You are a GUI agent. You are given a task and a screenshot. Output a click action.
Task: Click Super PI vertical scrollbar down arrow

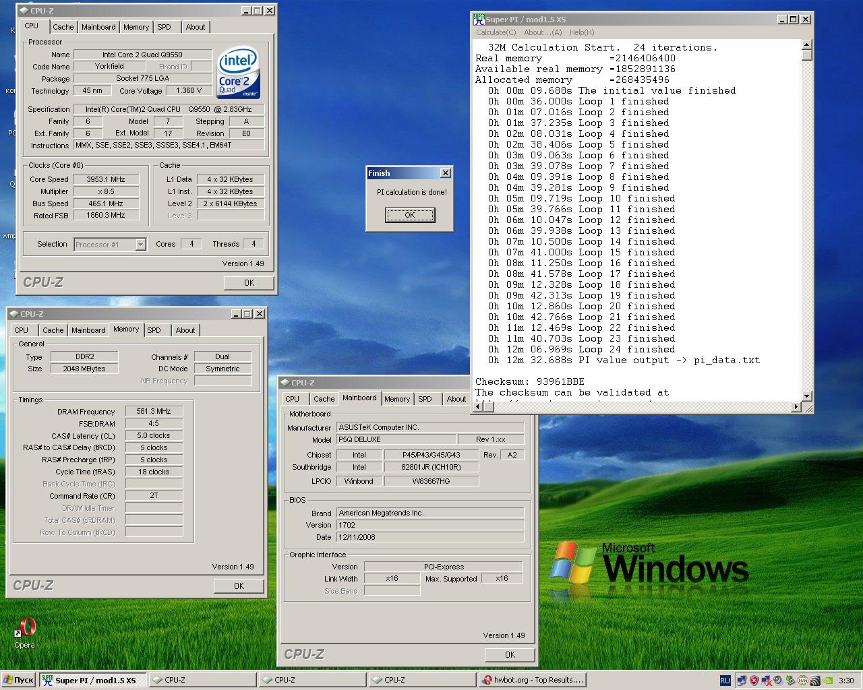[x=807, y=396]
